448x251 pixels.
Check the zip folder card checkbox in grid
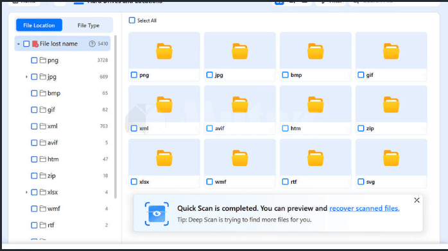[x=361, y=128]
